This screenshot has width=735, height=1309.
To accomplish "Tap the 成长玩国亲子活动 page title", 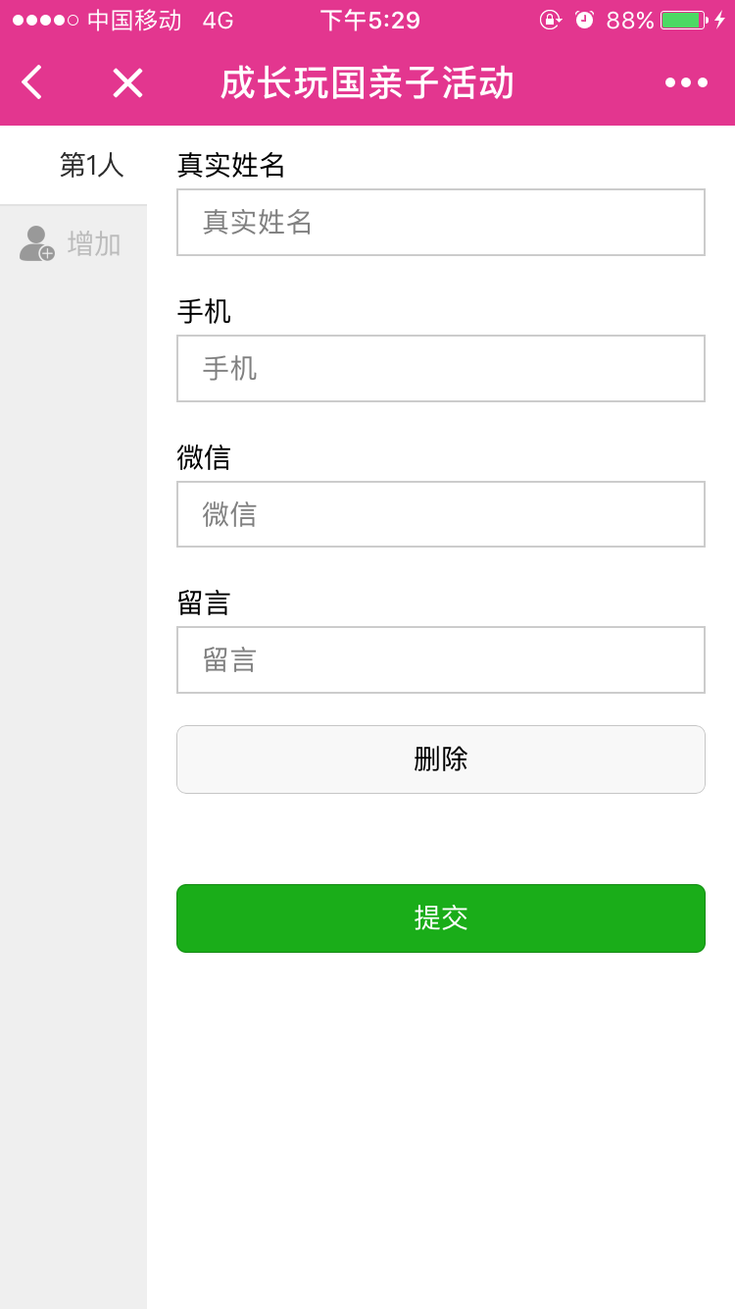I will point(367,83).
